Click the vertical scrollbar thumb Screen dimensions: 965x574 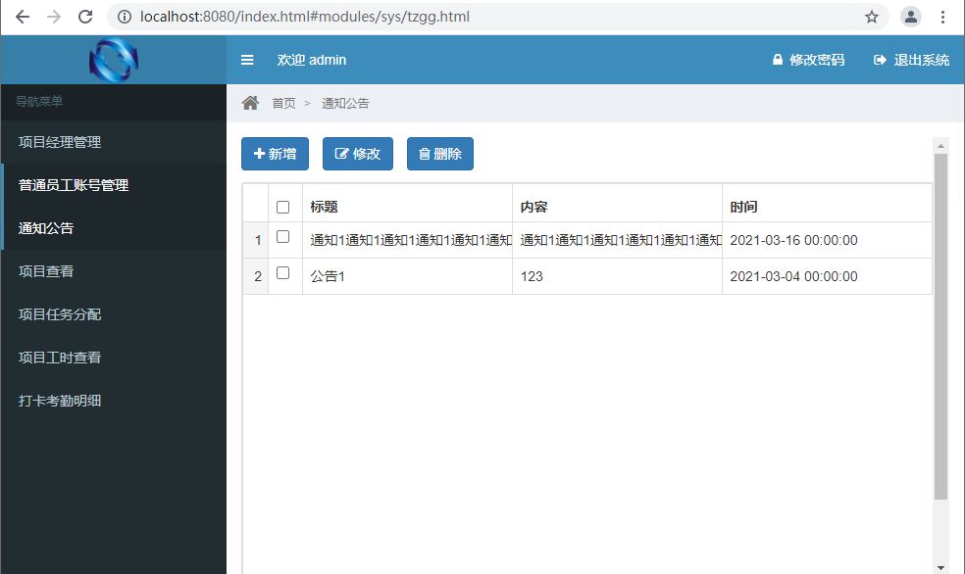940,326
